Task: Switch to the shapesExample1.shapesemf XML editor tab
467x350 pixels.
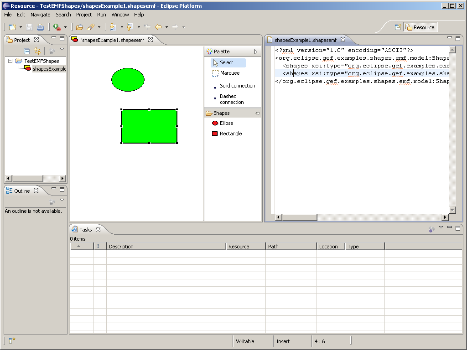Action: [305, 40]
